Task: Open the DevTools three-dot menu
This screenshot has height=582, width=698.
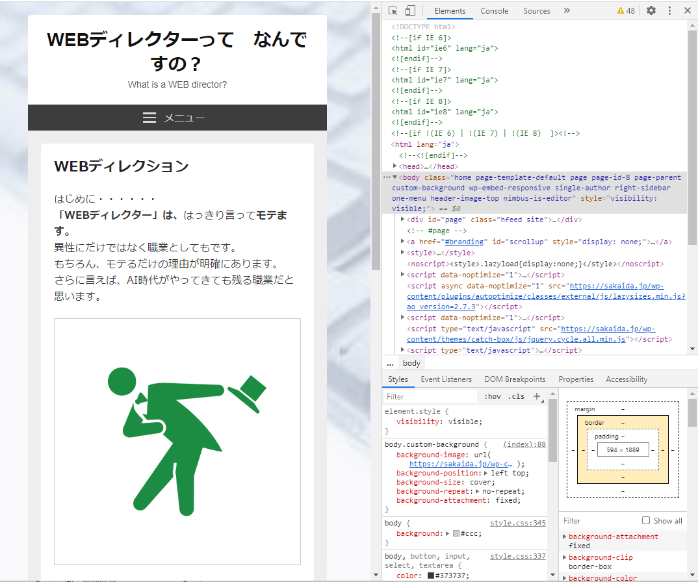Action: coord(669,10)
